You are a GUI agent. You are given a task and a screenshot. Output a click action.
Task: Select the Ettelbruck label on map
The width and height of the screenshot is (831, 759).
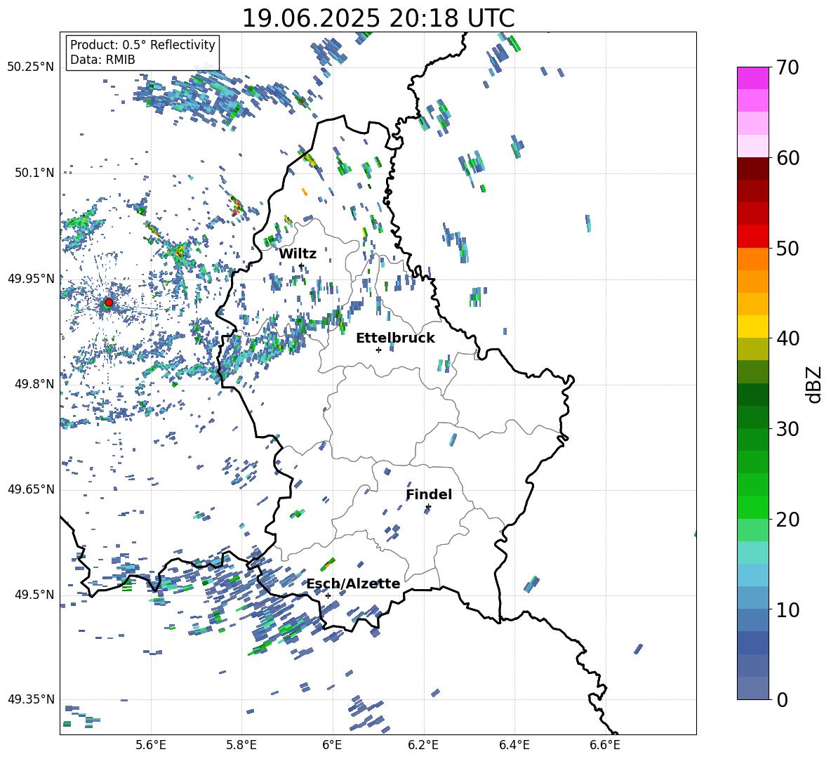395,338
